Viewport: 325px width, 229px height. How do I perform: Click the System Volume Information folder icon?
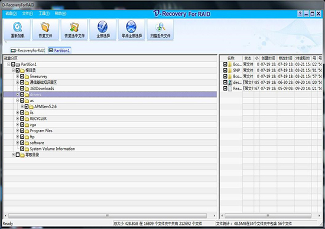27,149
